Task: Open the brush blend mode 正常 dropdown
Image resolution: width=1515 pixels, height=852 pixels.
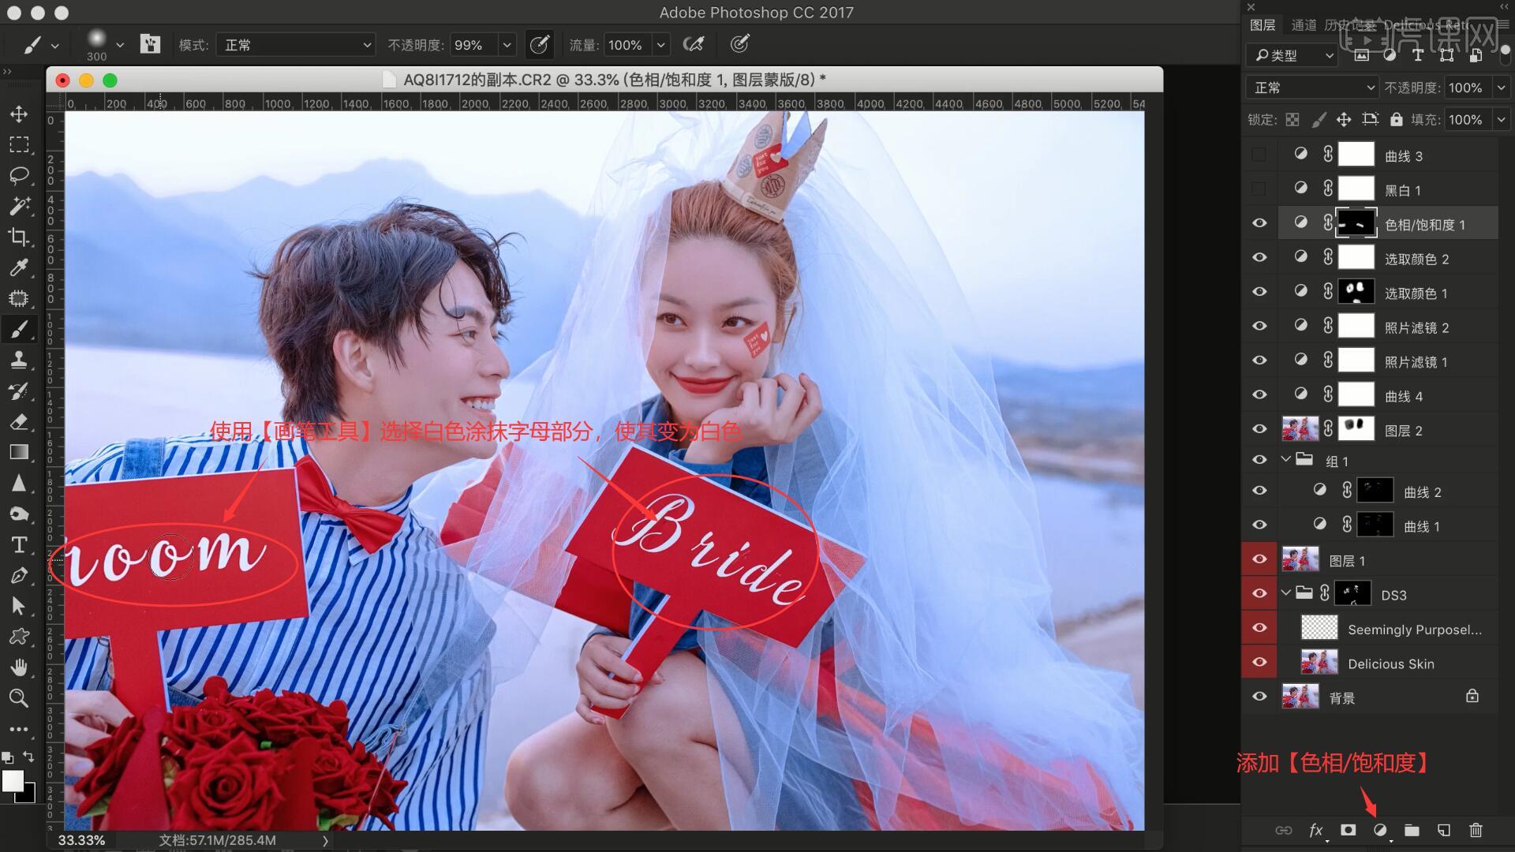Action: click(296, 45)
